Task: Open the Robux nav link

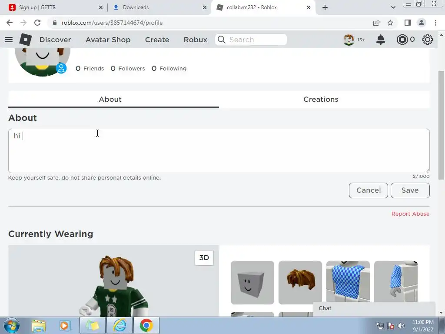Action: pos(196,40)
